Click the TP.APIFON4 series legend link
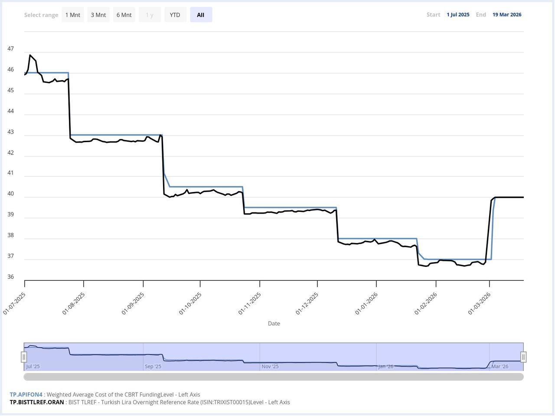555x416 pixels. click(x=26, y=394)
